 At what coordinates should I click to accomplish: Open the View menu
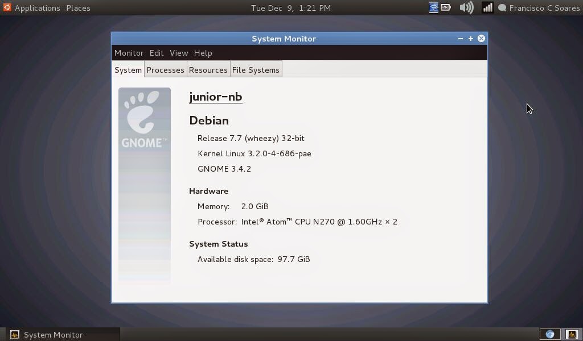click(x=179, y=53)
